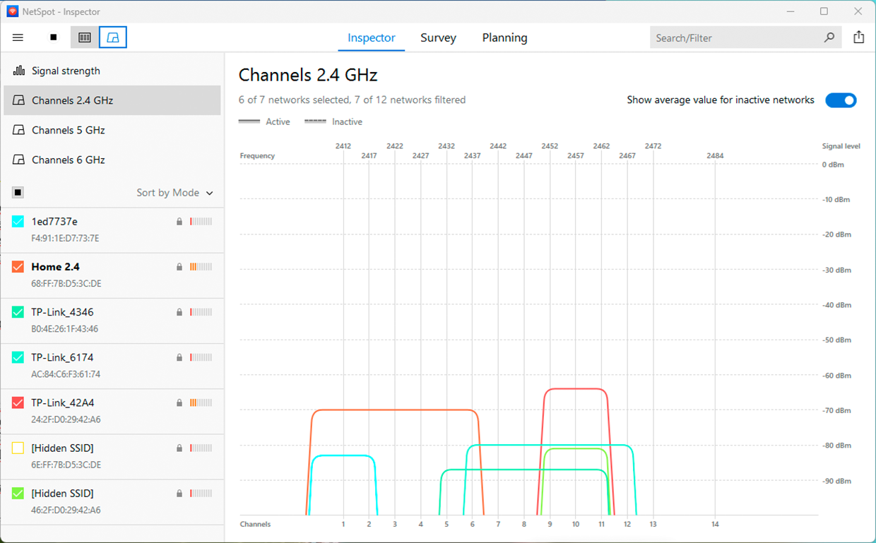Image resolution: width=876 pixels, height=543 pixels.
Task: Click the export/share icon
Action: tap(859, 37)
